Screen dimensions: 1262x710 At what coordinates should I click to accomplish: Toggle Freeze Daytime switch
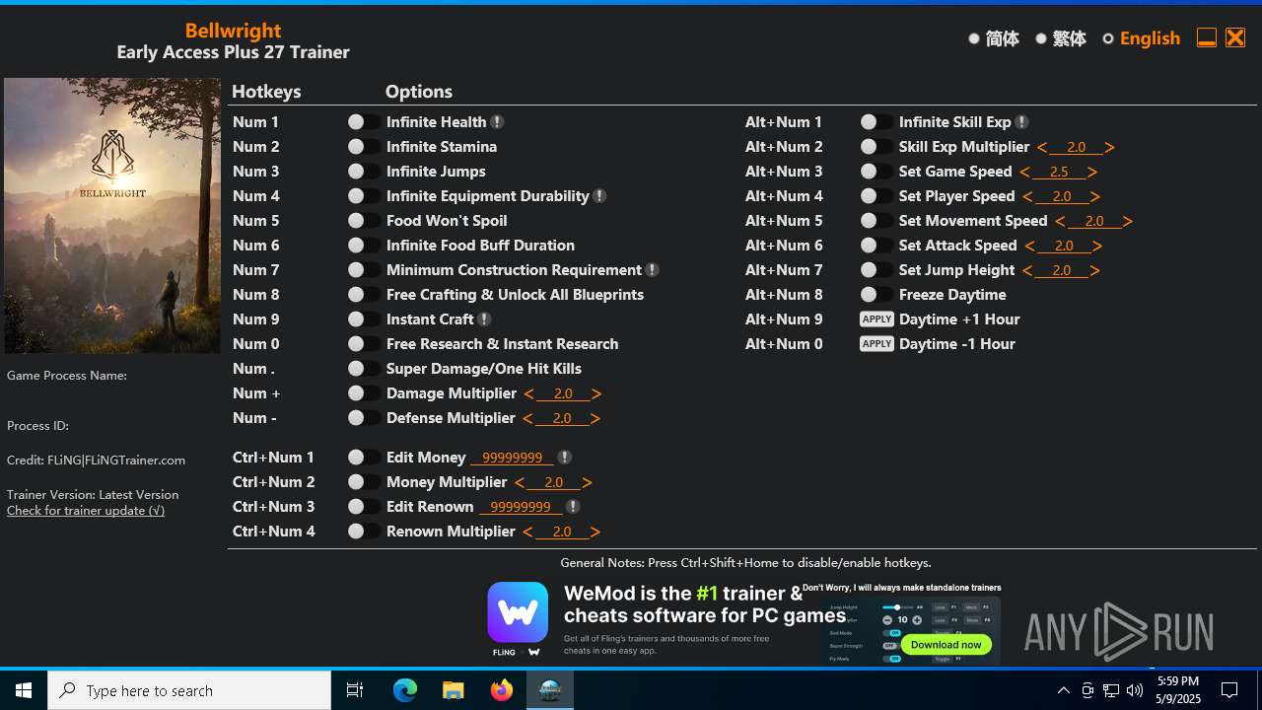coord(876,295)
